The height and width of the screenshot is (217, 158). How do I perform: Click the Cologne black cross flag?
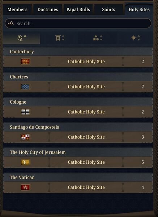[25, 112]
